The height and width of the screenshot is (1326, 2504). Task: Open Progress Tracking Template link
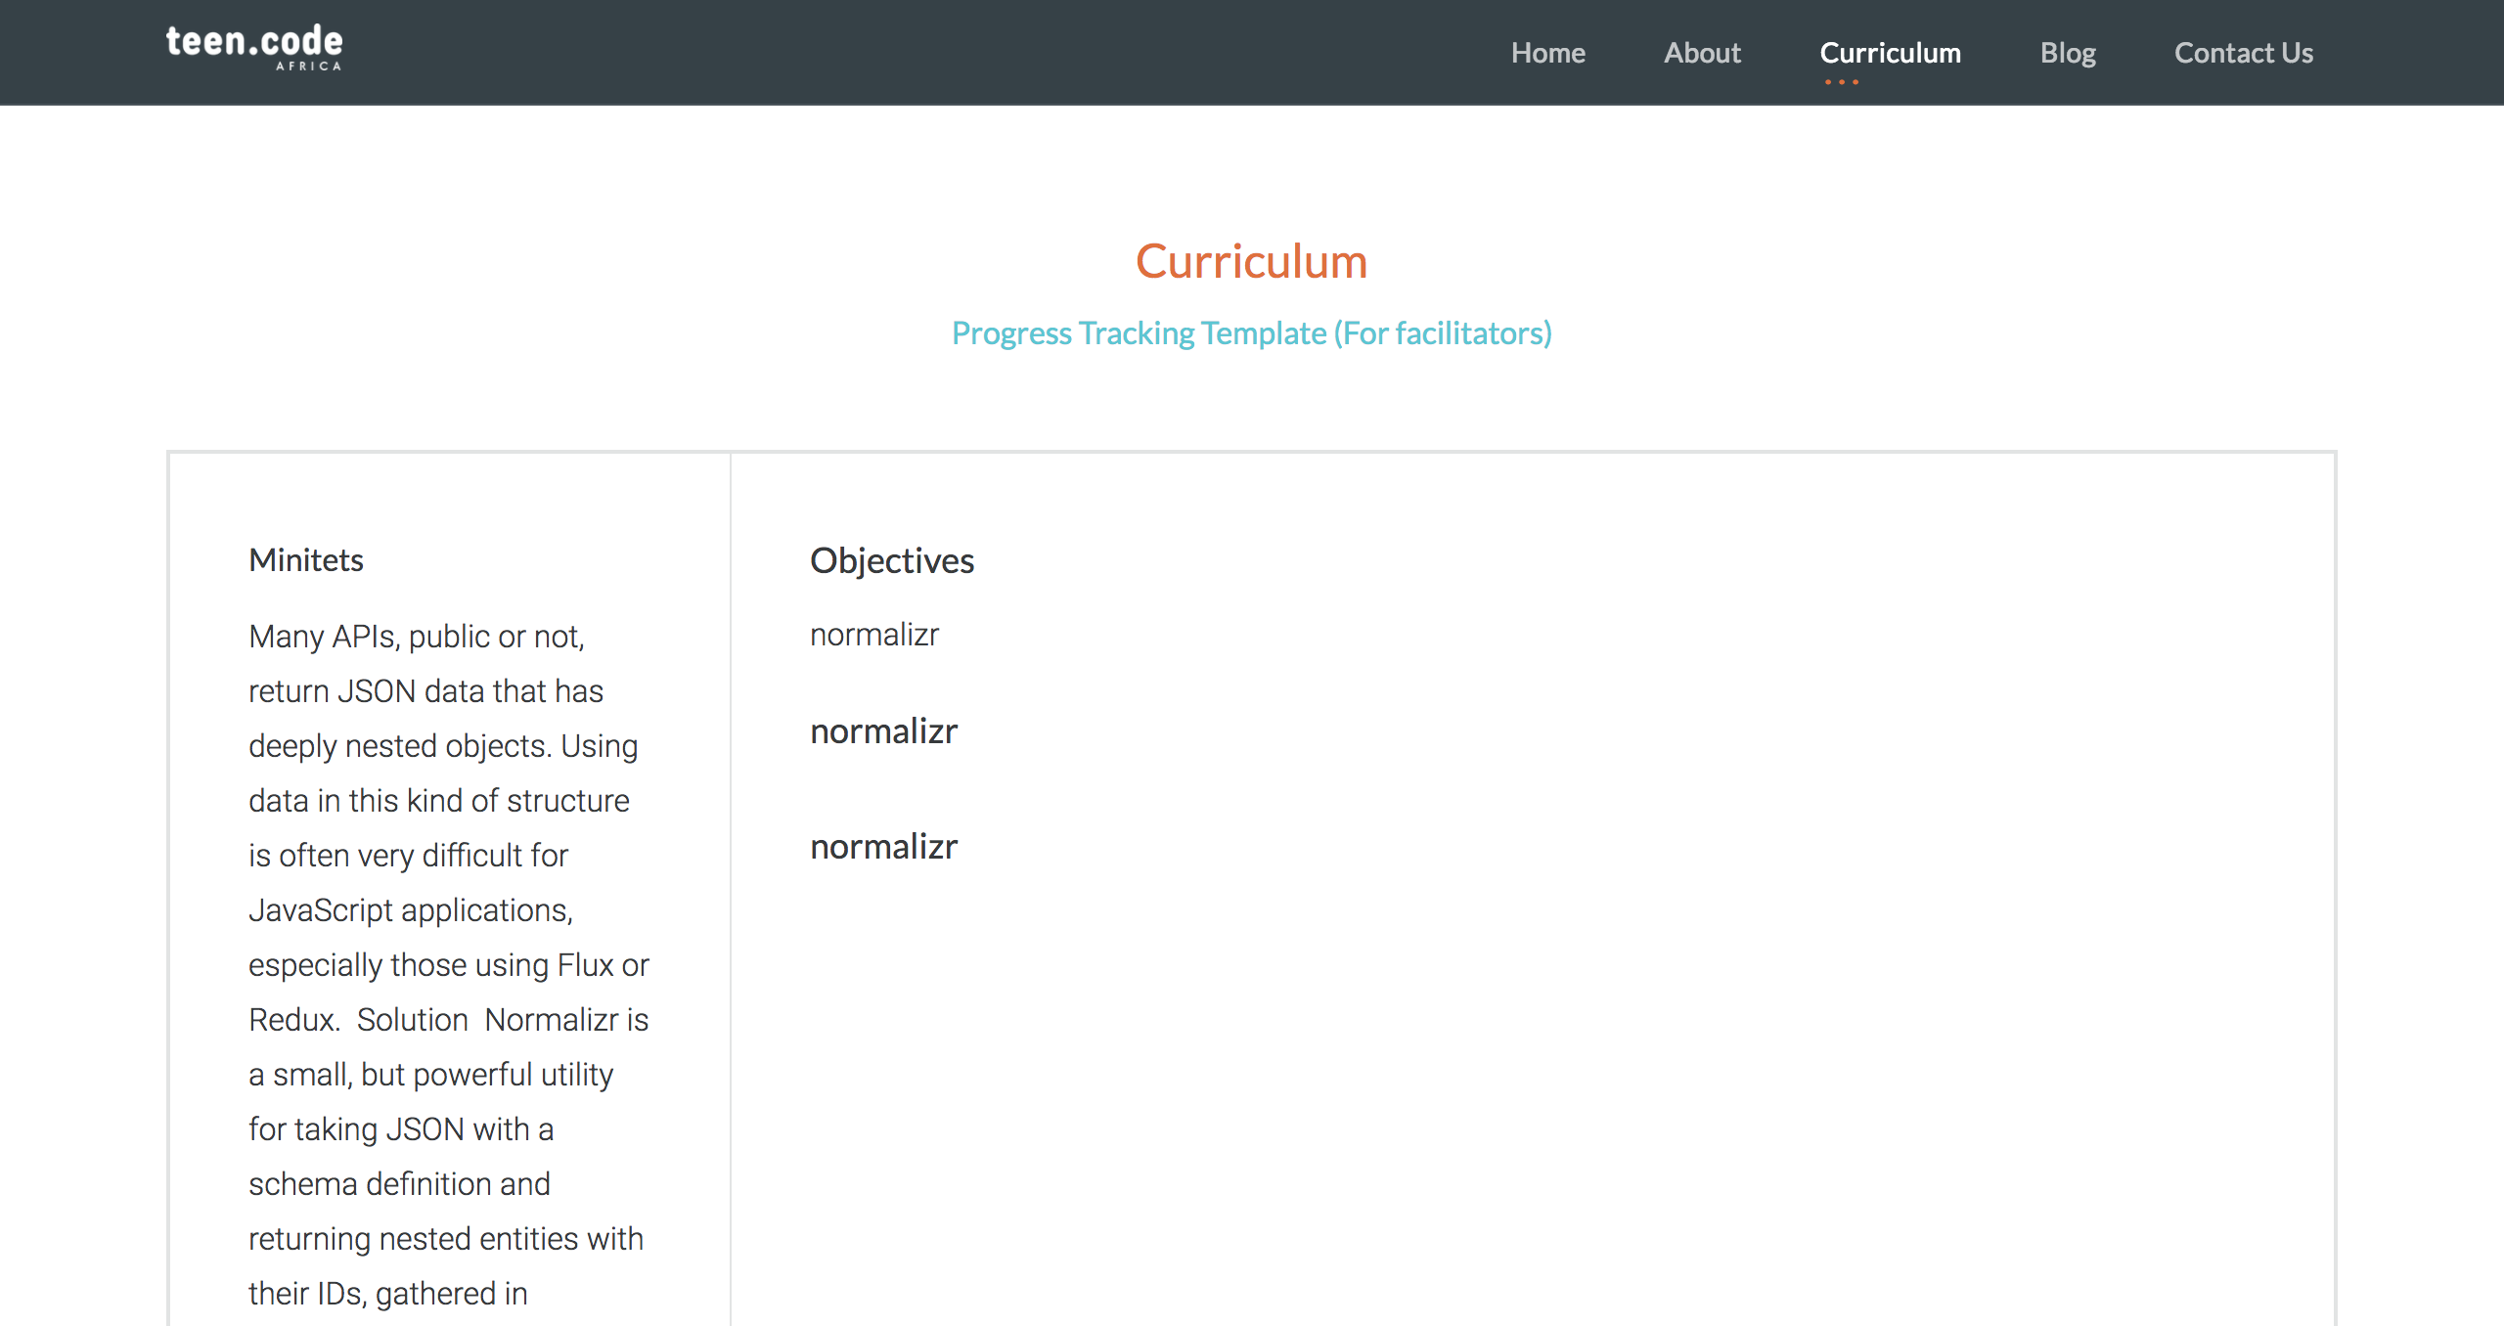pyautogui.click(x=1251, y=333)
